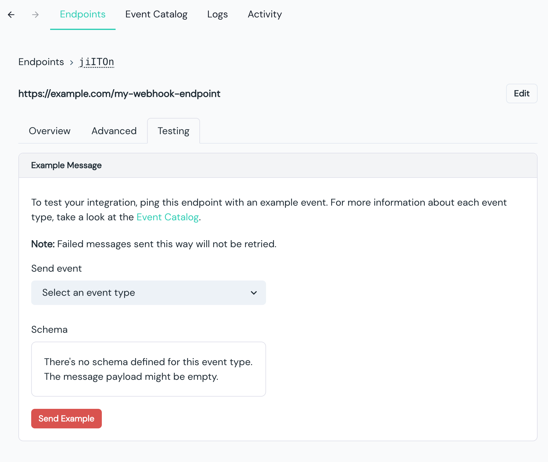Click the dropdown chevron arrow icon
548x462 pixels.
coord(254,293)
